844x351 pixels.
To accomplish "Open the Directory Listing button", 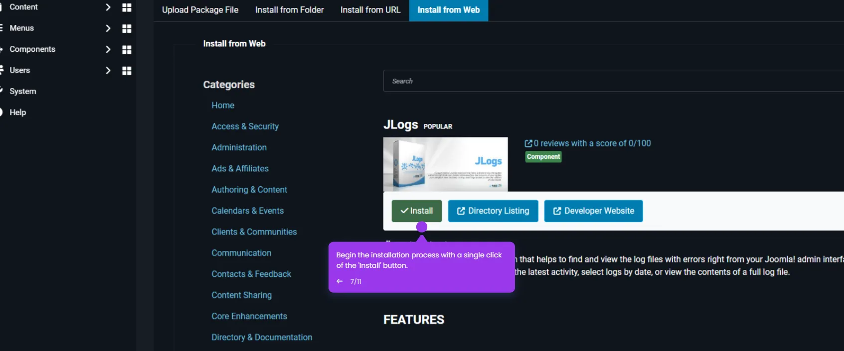I will [x=493, y=211].
